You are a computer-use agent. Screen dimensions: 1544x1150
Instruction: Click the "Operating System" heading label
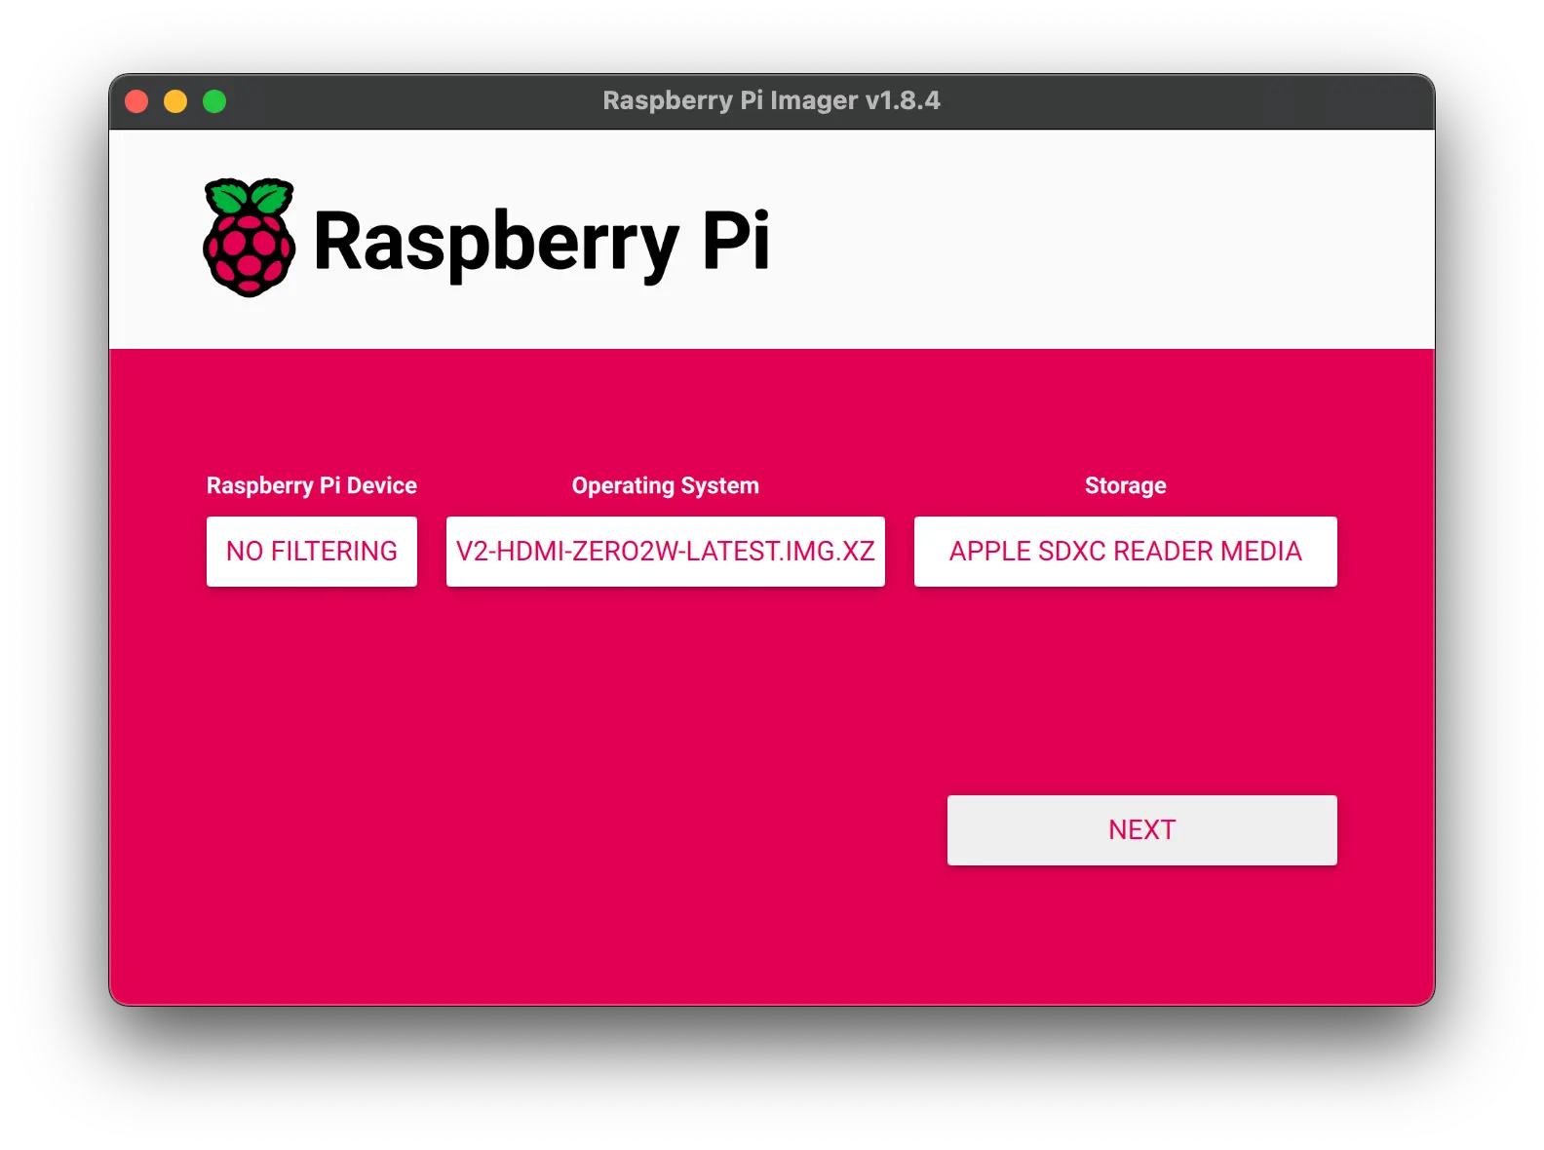pyautogui.click(x=666, y=485)
